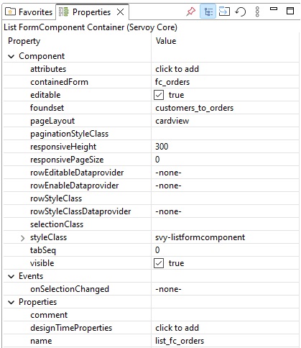Viewport: 301px width, 348px height.
Task: Toggle Show Categories toolbar icon
Action: coord(208,12)
